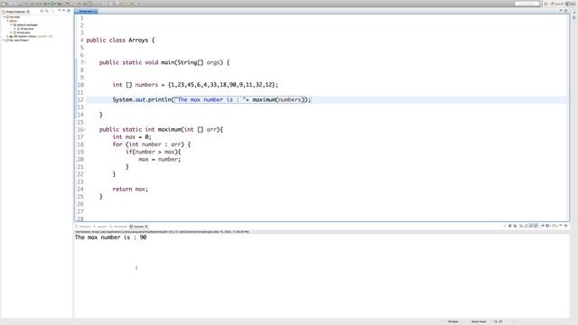Select the src folder in Project Explorer
This screenshot has height=325, width=578.
click(14, 21)
